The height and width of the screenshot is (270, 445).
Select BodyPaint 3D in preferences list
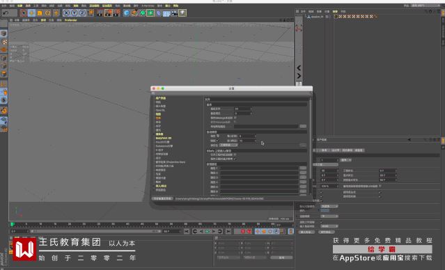click(x=164, y=138)
